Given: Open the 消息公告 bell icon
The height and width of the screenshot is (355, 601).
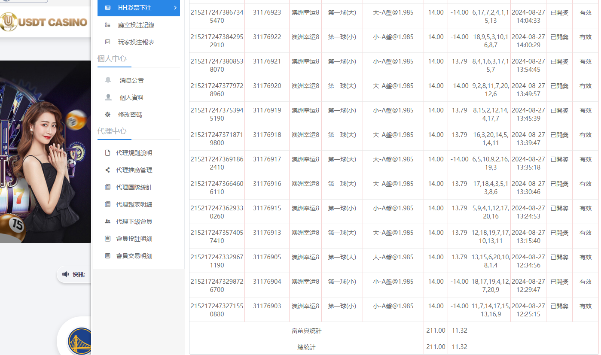Looking at the screenshot, I should coord(108,79).
